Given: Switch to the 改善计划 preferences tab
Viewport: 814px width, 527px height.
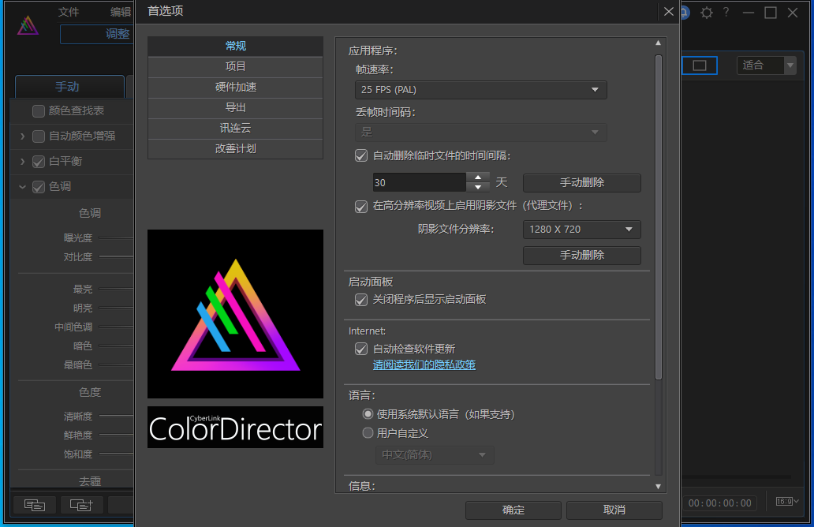Looking at the screenshot, I should coord(235,149).
